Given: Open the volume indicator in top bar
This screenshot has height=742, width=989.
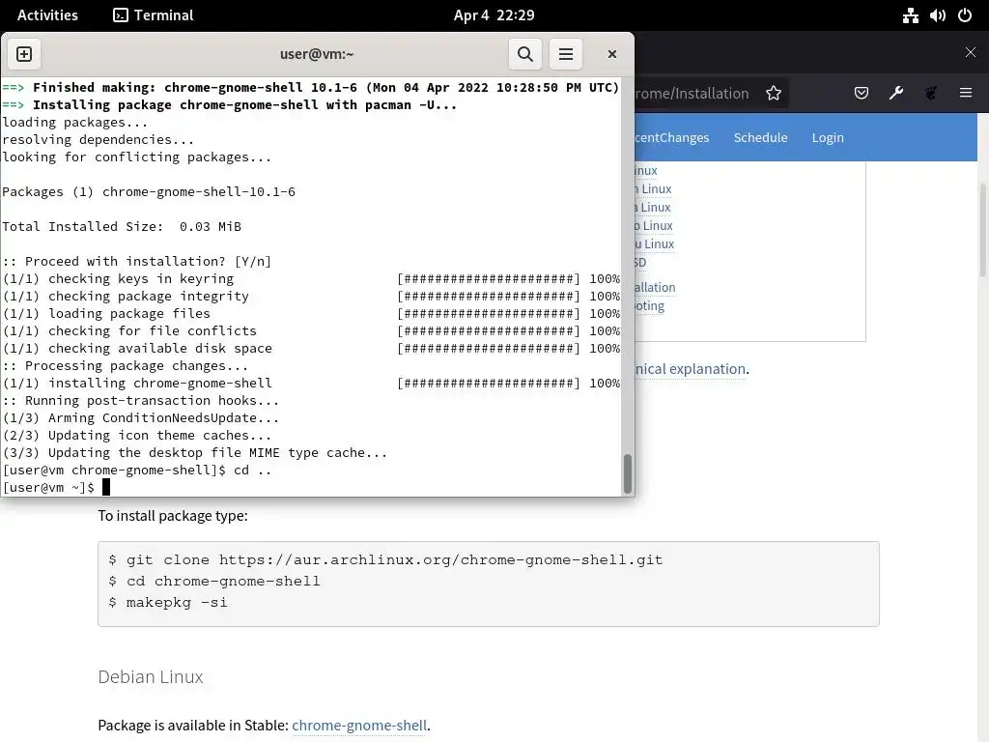Looking at the screenshot, I should tap(938, 15).
